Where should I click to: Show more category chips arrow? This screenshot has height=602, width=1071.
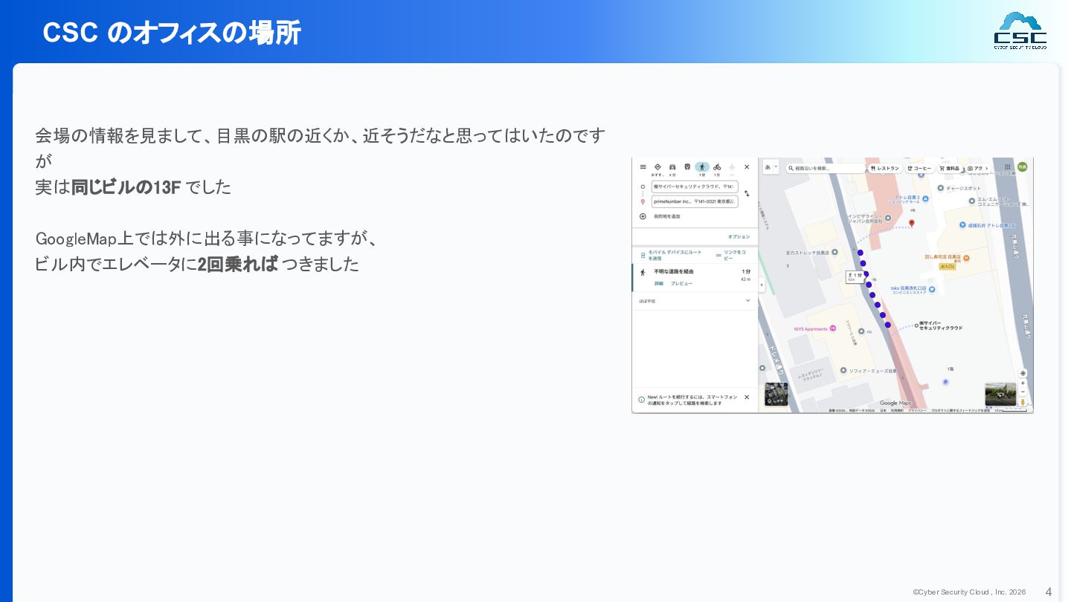[987, 169]
